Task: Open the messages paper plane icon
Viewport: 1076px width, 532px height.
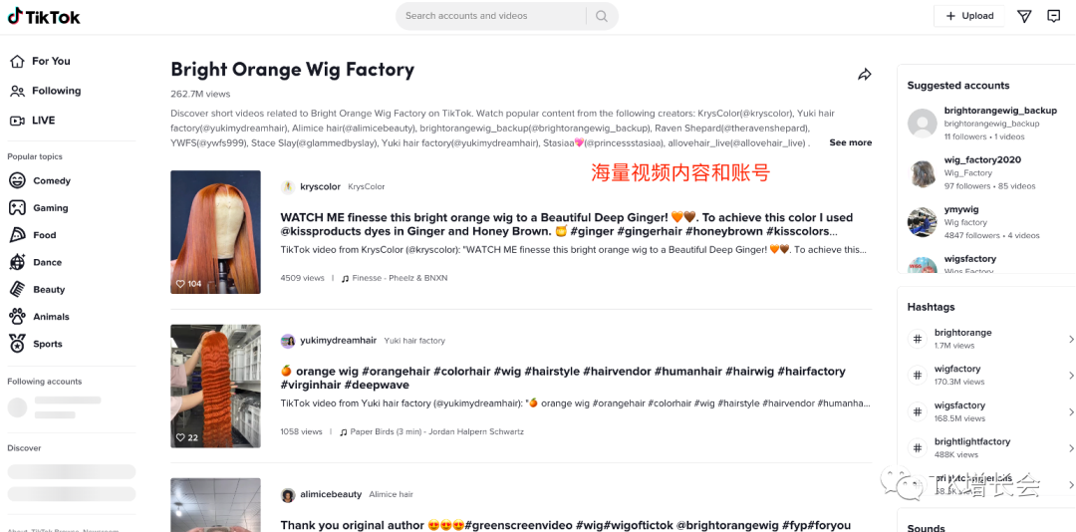Action: (1024, 16)
